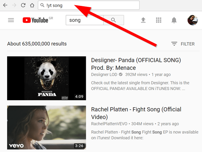Open the Rachel Platten Fight Song thumbnail

click(46, 127)
